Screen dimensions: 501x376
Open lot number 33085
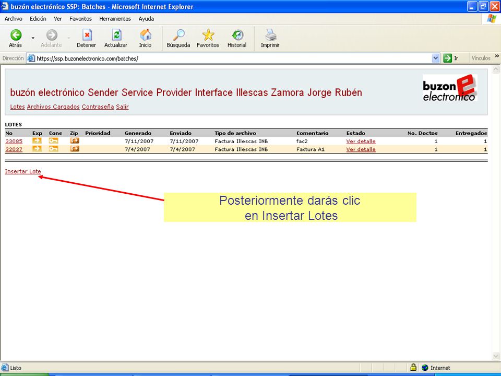pyautogui.click(x=14, y=142)
